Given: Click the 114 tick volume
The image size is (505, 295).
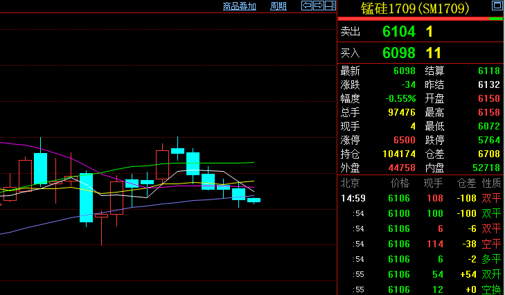Looking at the screenshot, I should click(435, 244).
